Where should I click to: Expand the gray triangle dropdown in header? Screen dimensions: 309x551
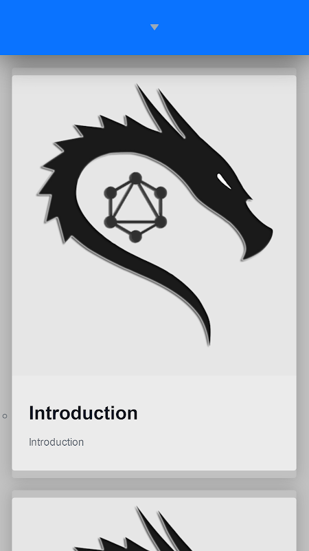tap(154, 27)
